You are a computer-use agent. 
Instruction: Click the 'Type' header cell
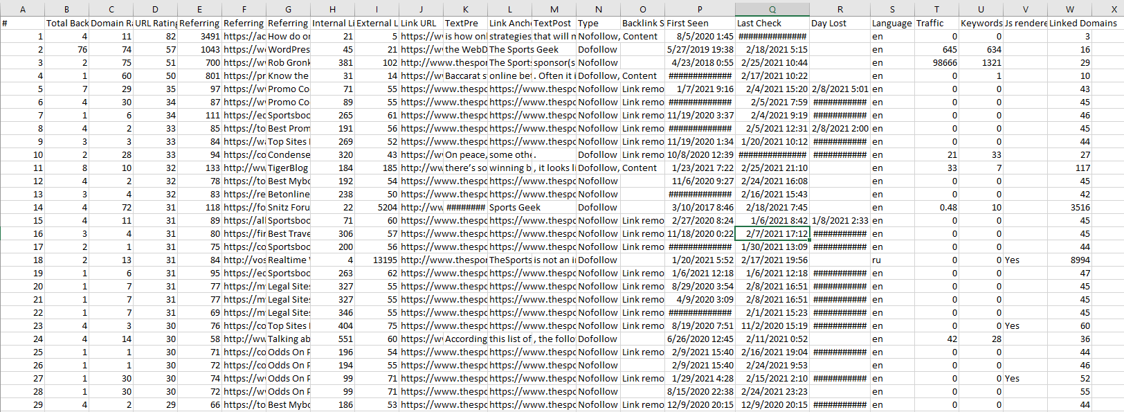tap(599, 23)
